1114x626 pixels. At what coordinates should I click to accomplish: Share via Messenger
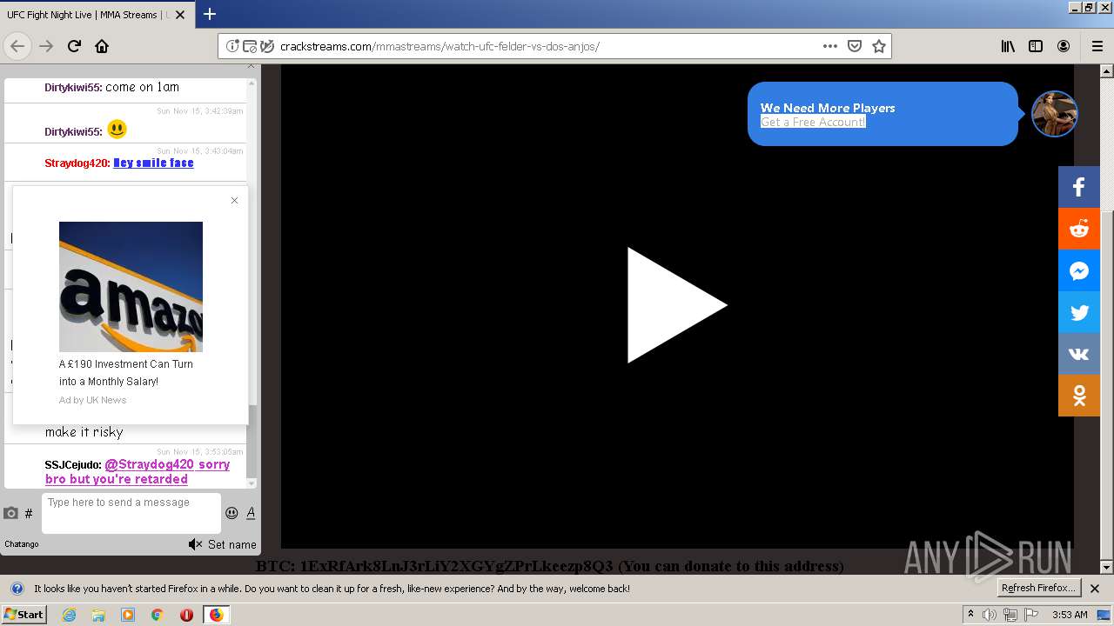[1079, 270]
